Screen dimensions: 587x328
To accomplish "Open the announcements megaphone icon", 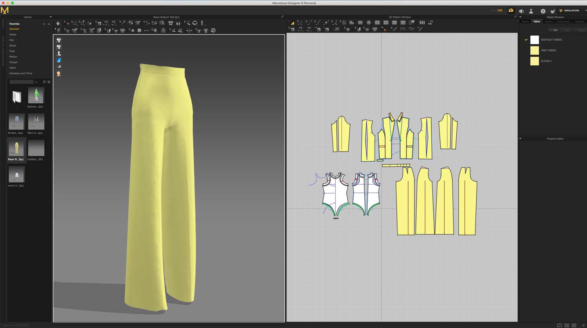I will click(521, 11).
